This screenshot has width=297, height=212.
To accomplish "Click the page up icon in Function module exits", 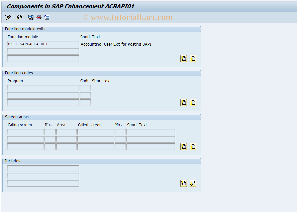I will pos(183,58).
